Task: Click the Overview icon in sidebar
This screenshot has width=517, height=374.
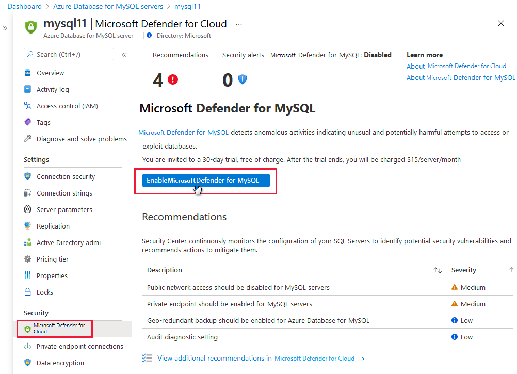Action: coord(28,73)
